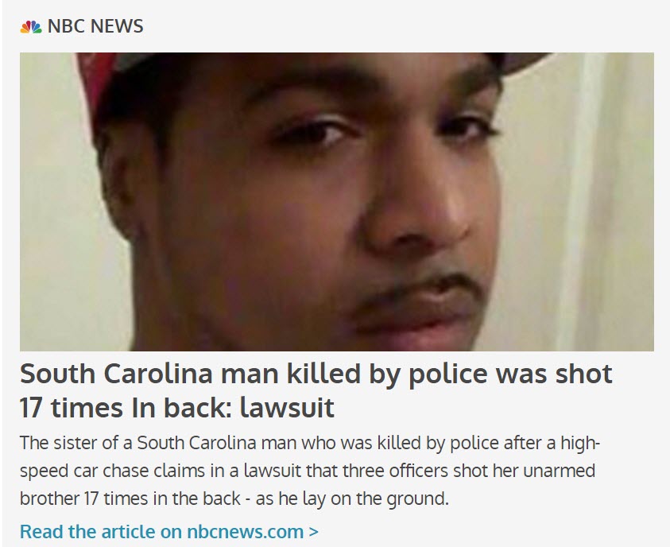
Task: Click headline line '17 times In back: lawsuit'
Action: (x=177, y=407)
